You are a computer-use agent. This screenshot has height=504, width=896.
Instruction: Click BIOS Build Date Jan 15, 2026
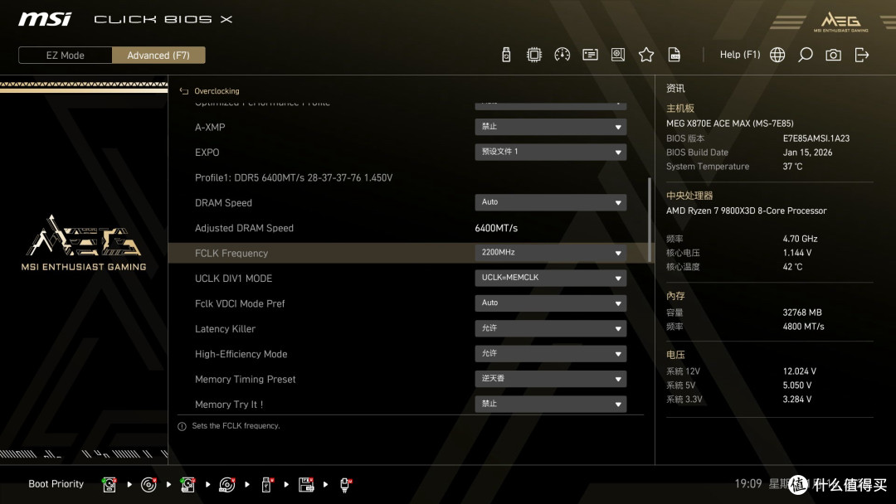coord(807,153)
